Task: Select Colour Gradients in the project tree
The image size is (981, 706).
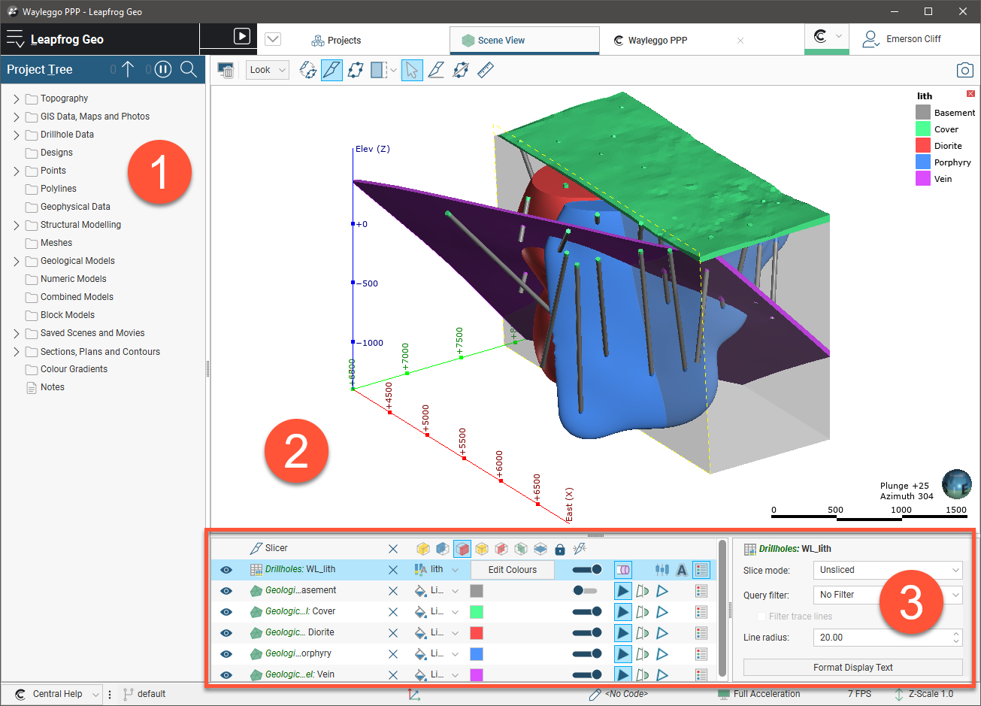Action: pyautogui.click(x=74, y=369)
